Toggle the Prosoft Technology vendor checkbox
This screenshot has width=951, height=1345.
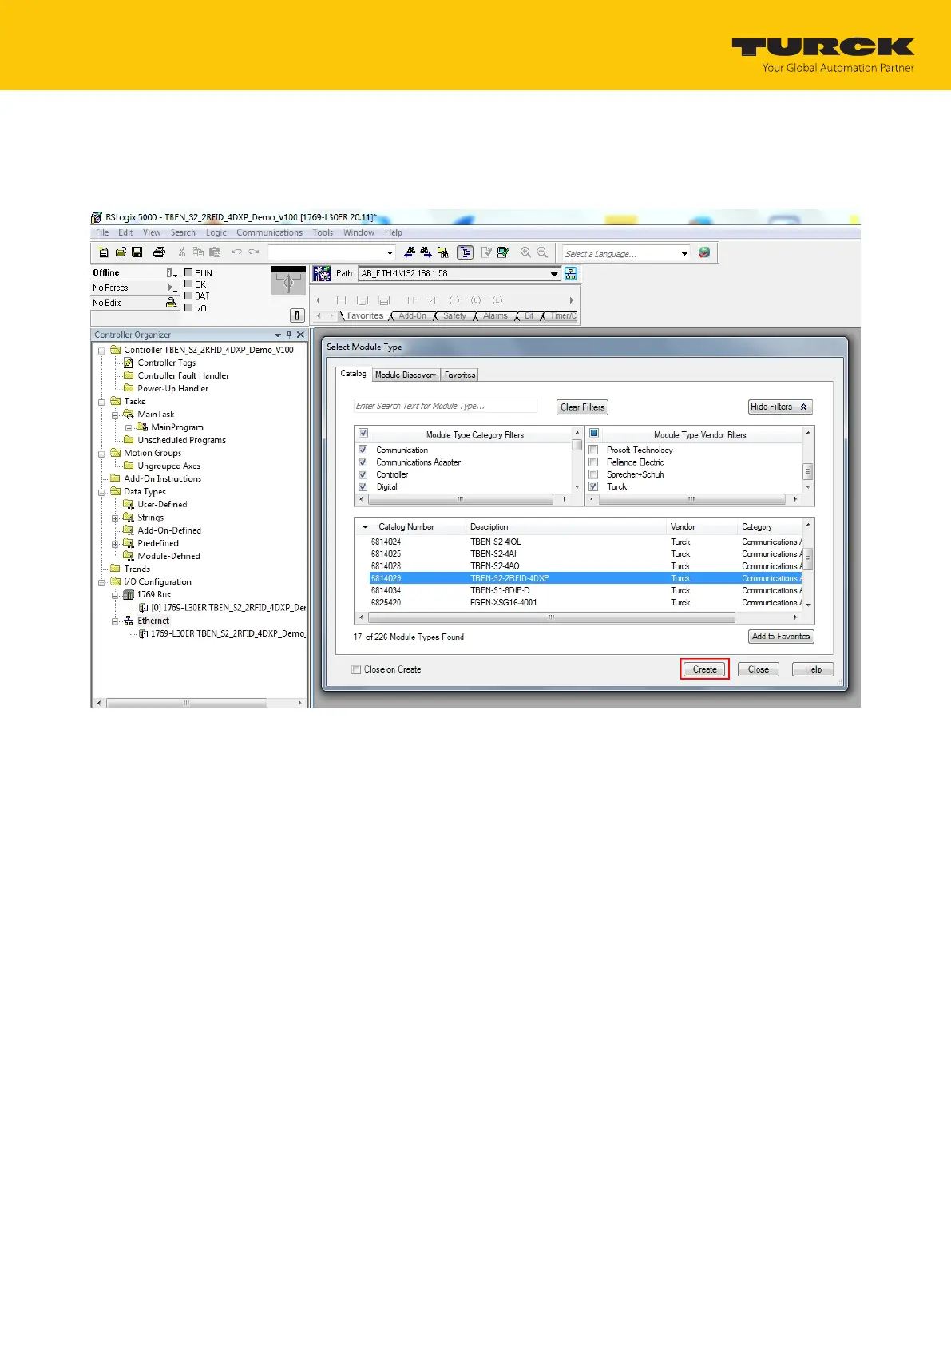593,450
